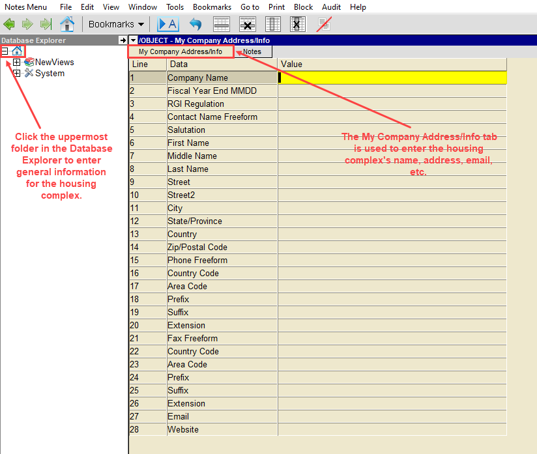Open the Audit menu
537x454 pixels.
332,7
